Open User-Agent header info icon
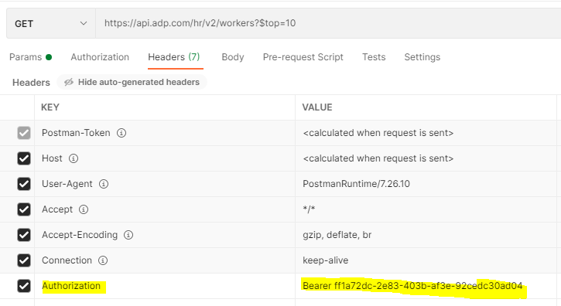561x306 pixels. pos(104,184)
